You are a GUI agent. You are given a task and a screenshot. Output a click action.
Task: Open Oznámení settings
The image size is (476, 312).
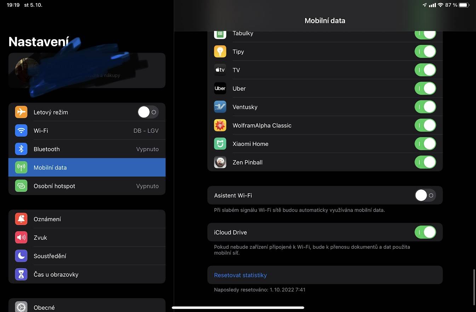click(x=87, y=219)
